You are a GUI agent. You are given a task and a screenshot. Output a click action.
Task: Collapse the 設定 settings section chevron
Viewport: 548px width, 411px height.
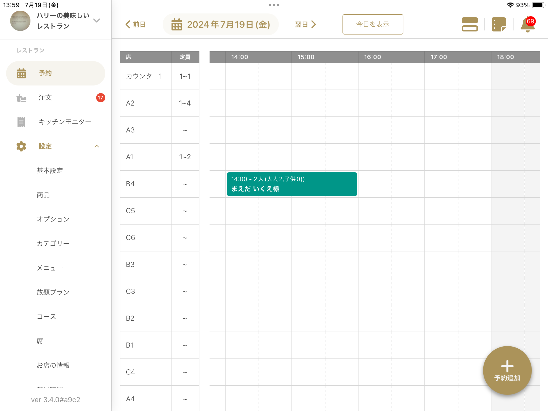click(x=97, y=146)
